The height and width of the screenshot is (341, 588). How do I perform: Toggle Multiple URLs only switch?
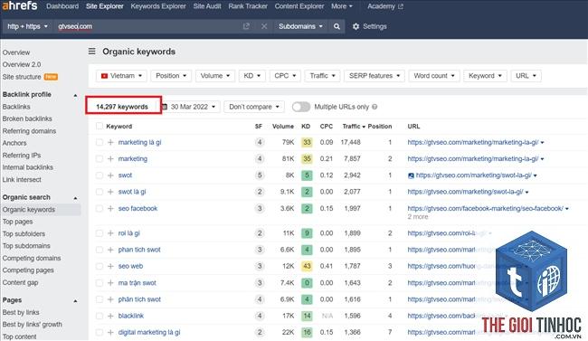[300, 107]
